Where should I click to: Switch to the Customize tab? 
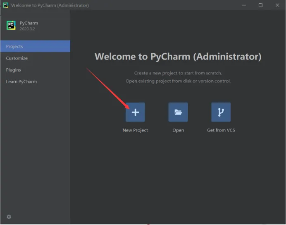36,58
